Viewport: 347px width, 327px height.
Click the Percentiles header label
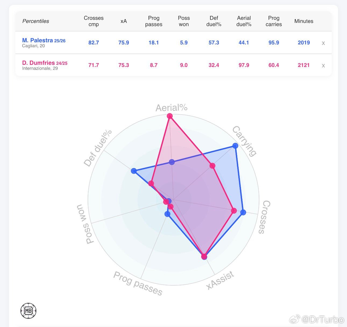click(x=36, y=21)
